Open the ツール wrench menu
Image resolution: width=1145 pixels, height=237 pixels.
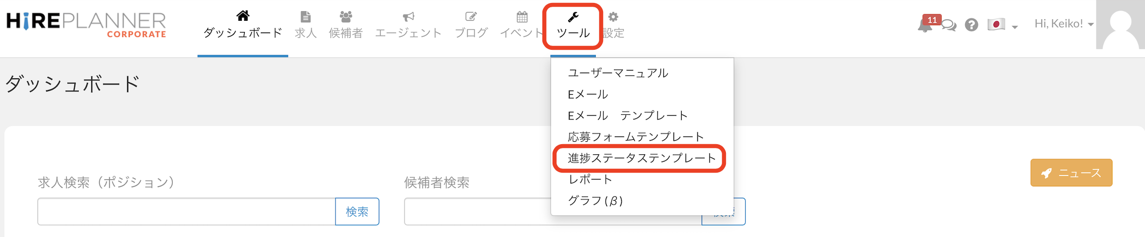pos(573,25)
